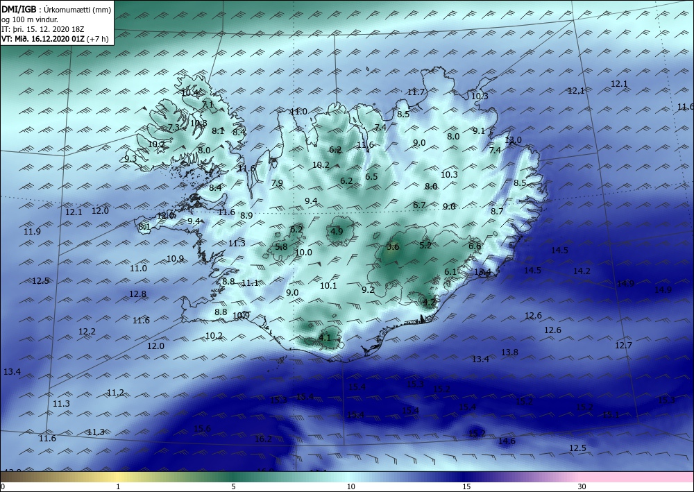This screenshot has width=694, height=492.
Task: Click the 11.1 value on the map
Action: [x=250, y=282]
